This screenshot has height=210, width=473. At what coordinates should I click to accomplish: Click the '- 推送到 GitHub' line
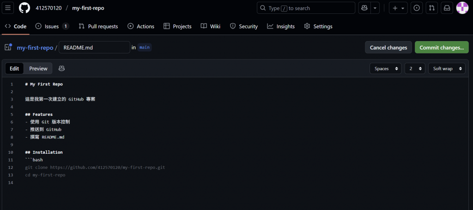(43, 130)
